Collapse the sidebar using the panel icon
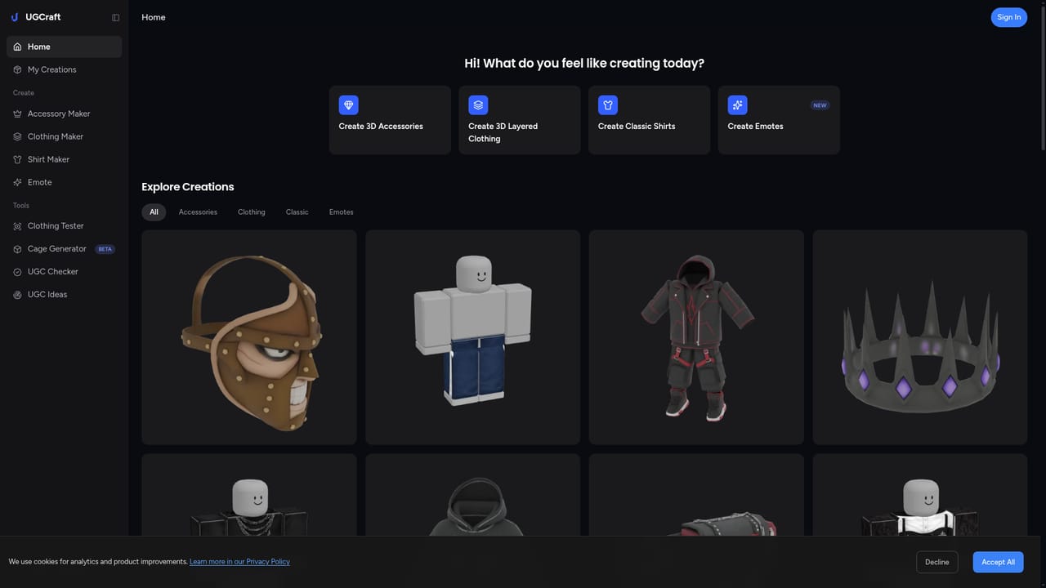Screen dimensions: 1046x588 (x=115, y=17)
